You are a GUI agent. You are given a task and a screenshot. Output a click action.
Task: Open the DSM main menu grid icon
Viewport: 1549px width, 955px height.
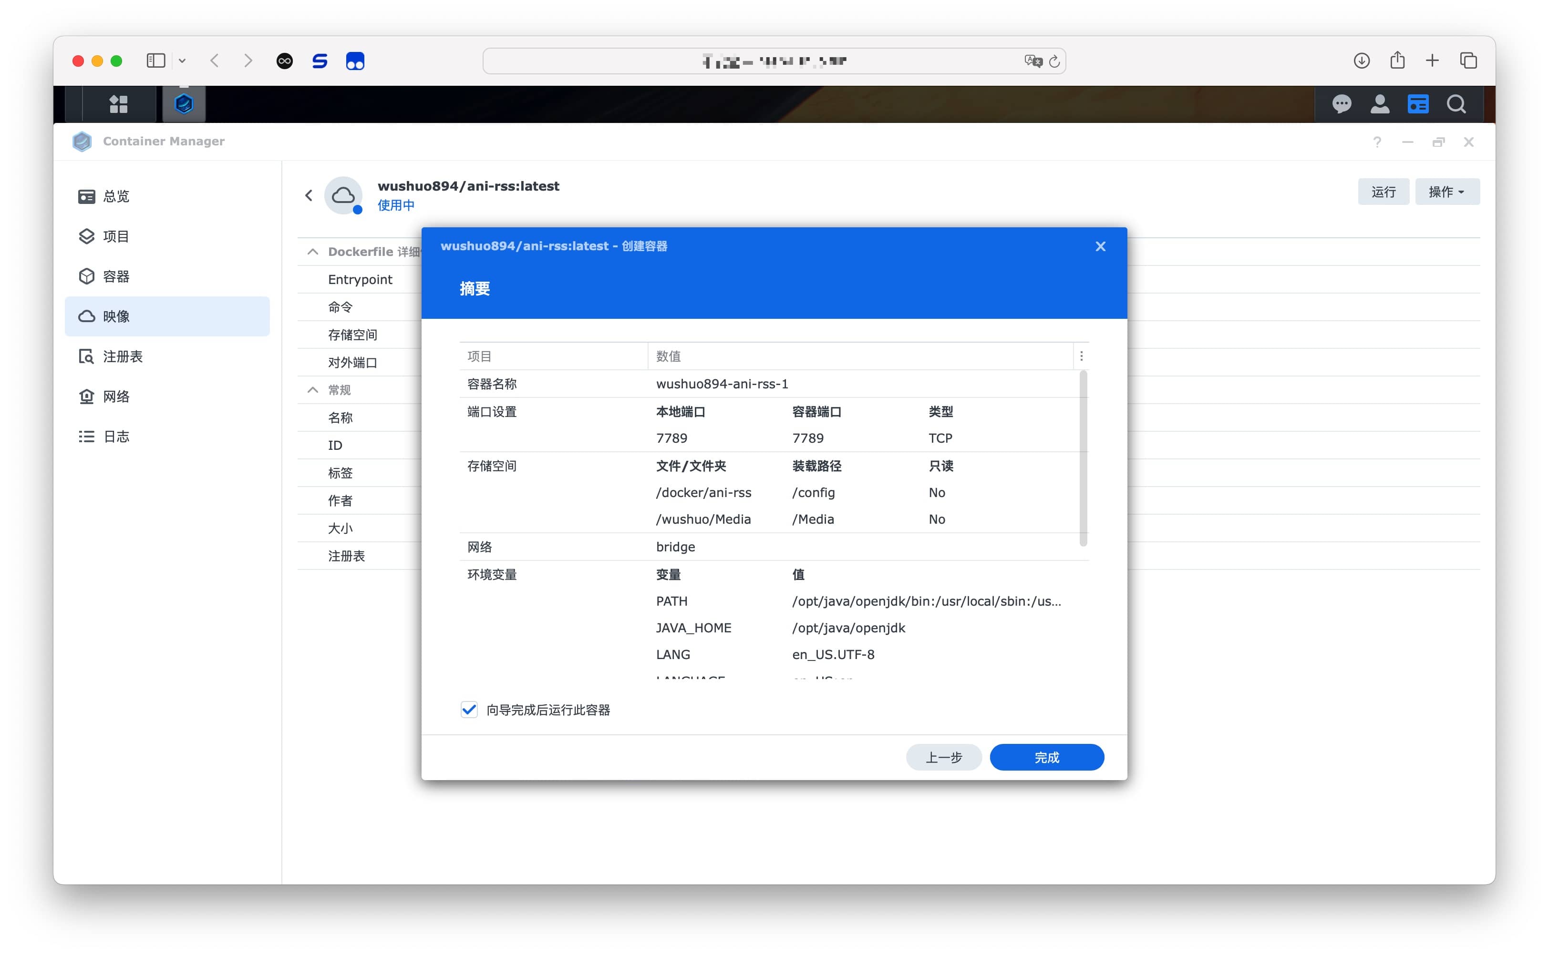tap(118, 104)
